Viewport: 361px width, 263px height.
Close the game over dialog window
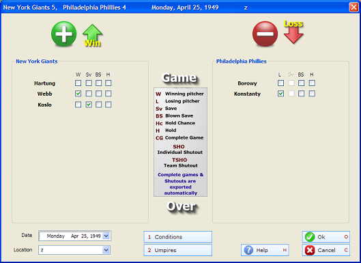click(354, 7)
